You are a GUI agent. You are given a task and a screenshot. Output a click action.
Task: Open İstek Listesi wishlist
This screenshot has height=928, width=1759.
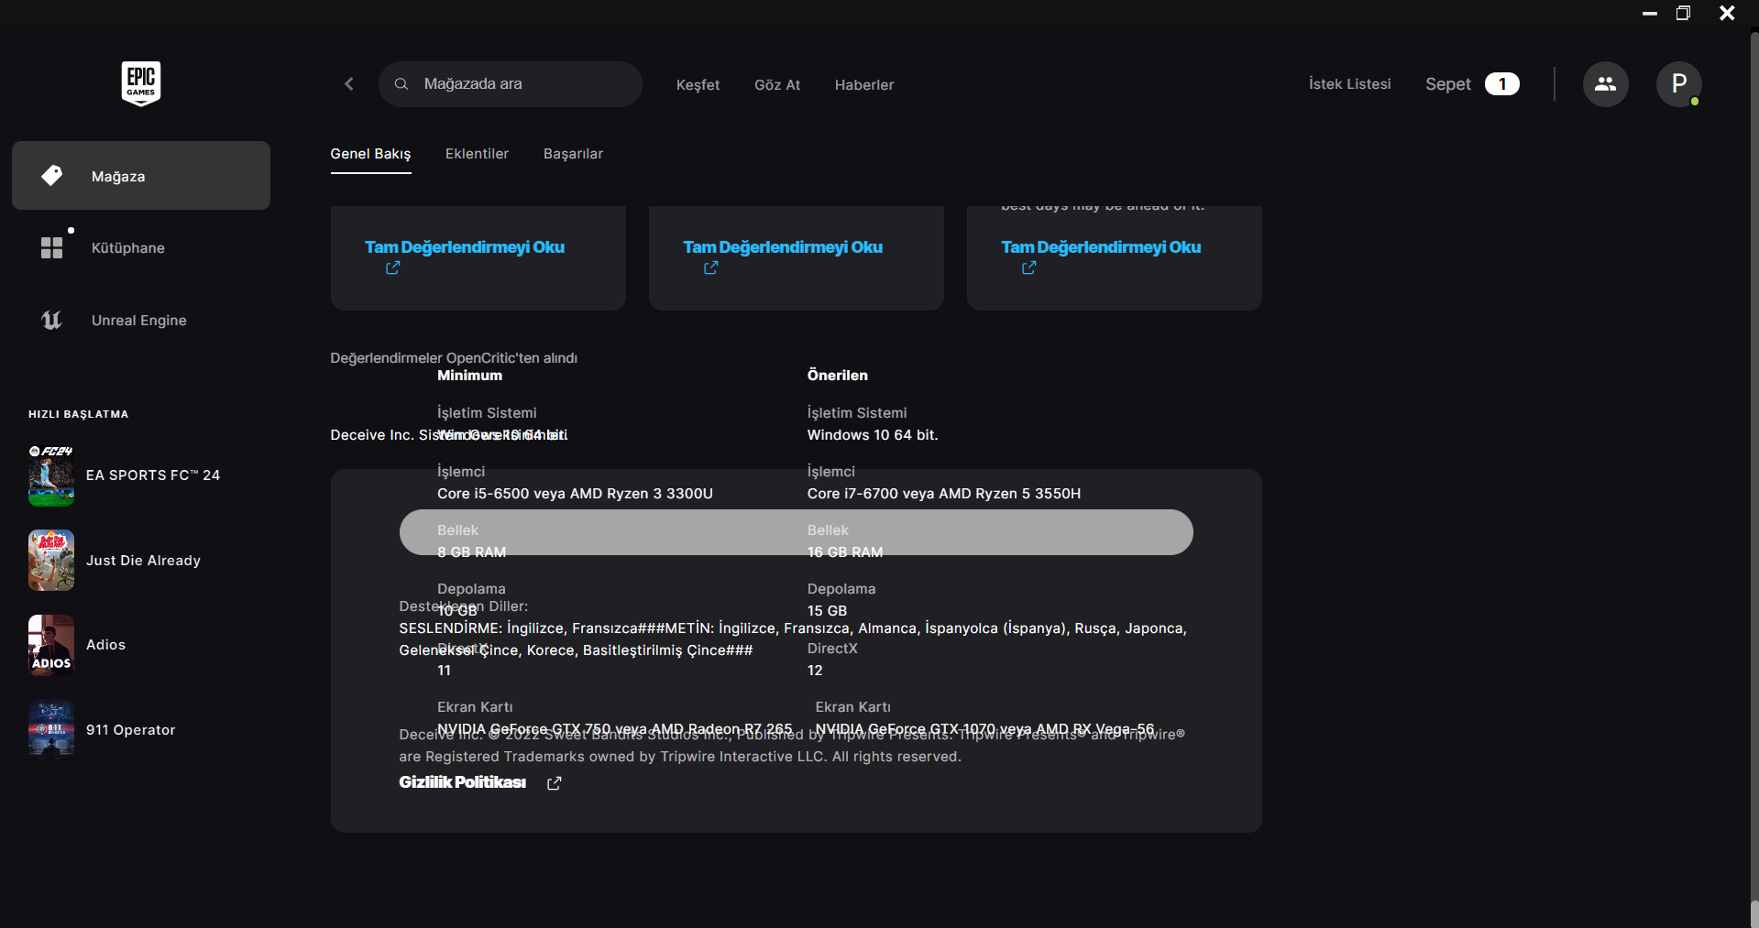pyautogui.click(x=1349, y=84)
